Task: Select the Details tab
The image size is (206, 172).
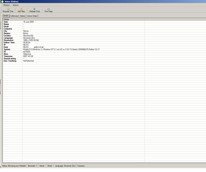Action: (5, 16)
